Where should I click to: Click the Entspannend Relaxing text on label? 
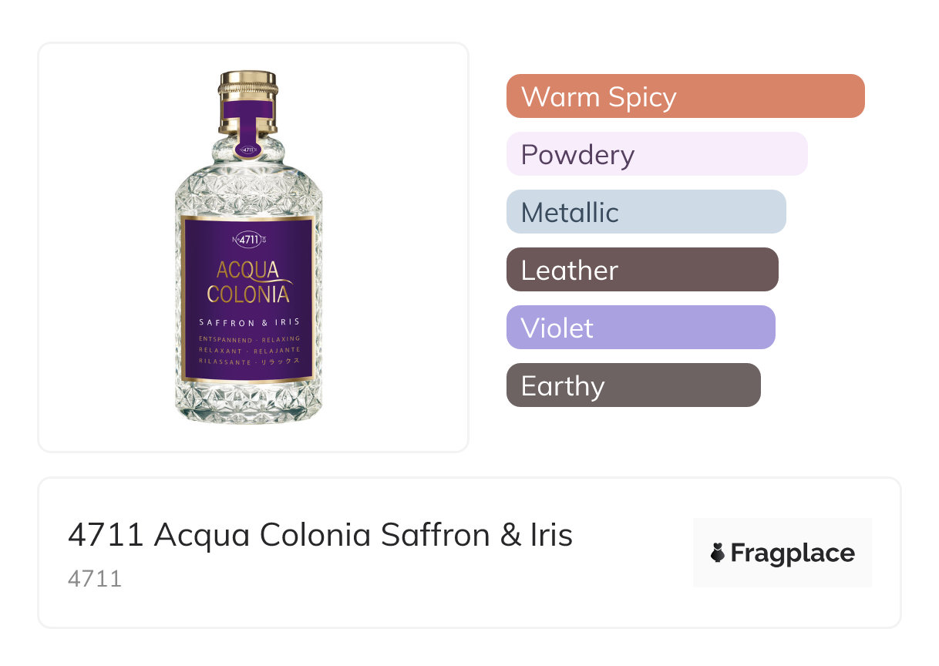click(248, 339)
